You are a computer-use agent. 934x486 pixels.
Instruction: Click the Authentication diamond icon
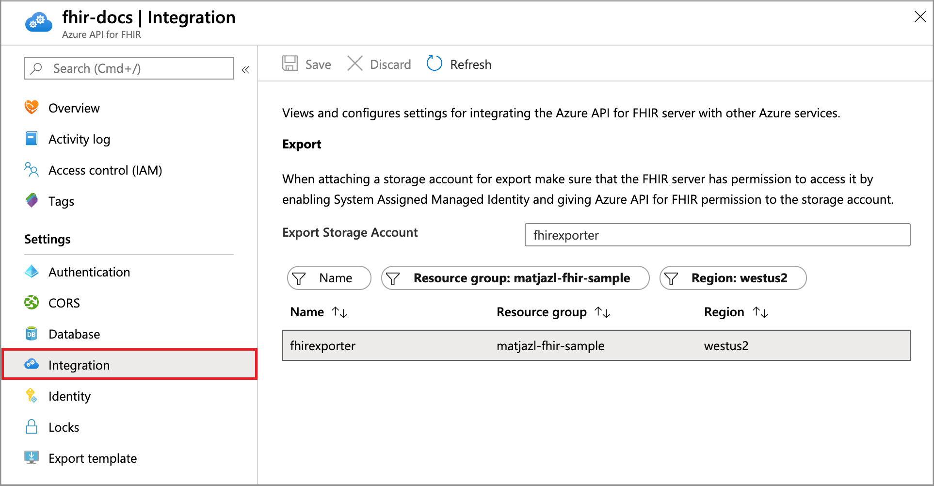coord(32,271)
